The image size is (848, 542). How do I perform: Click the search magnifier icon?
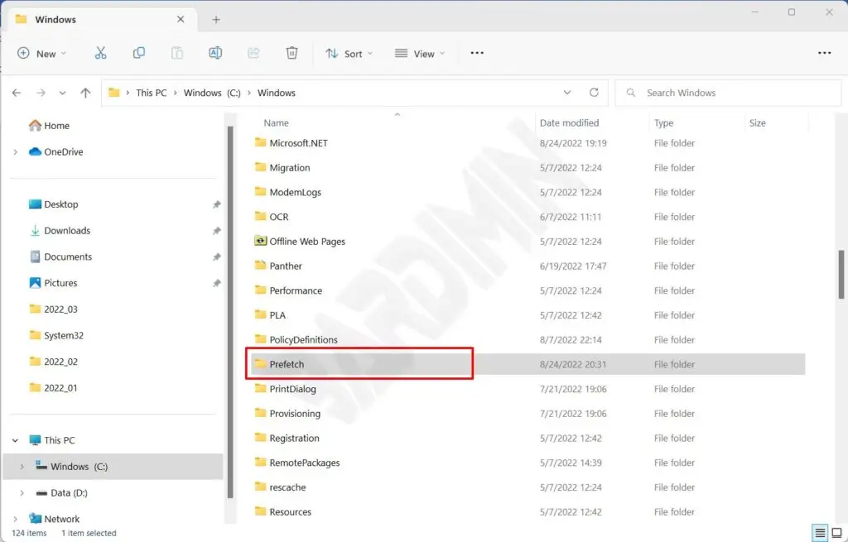[630, 93]
